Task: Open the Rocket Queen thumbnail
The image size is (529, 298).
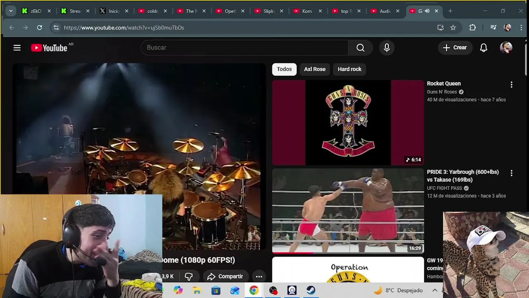Action: click(x=348, y=123)
